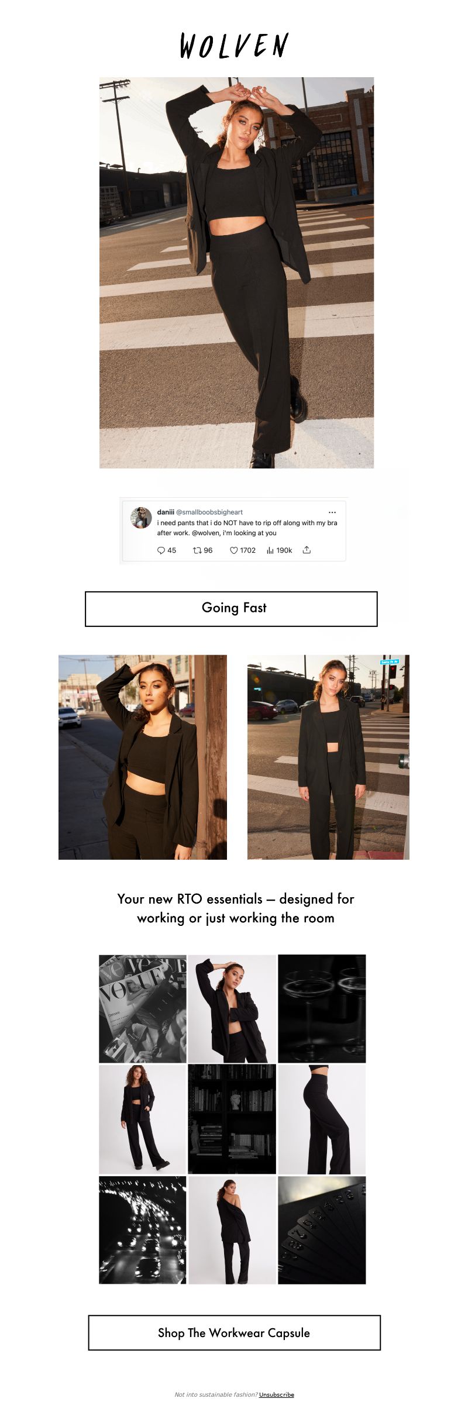Click the Vogue magazines grid image
Viewport: 468px width, 1416px height.
(x=143, y=1009)
